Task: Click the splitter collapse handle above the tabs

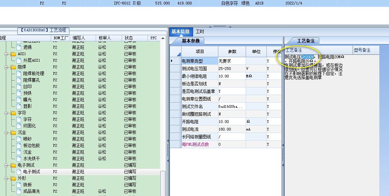Action: pyautogui.click(x=220, y=26)
